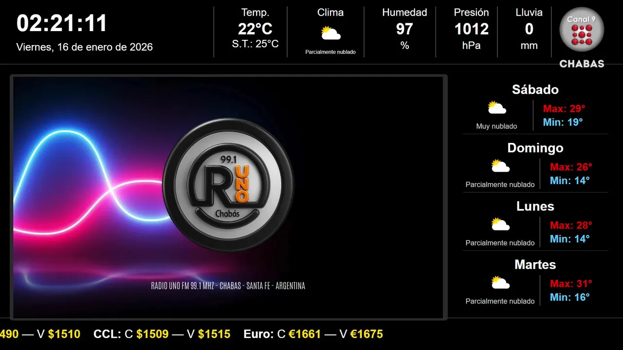Click the hPa unit label

(x=471, y=46)
